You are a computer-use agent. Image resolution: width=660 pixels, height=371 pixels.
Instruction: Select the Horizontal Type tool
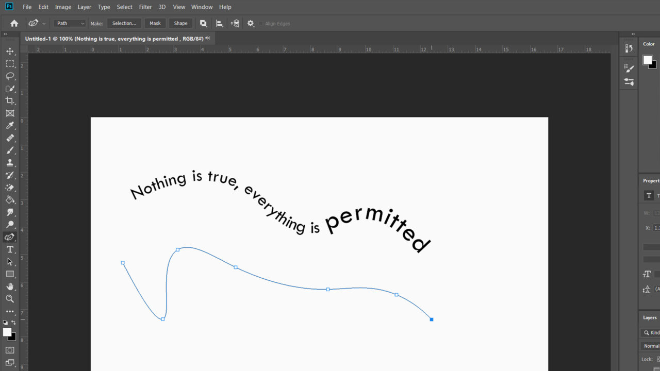(x=10, y=249)
